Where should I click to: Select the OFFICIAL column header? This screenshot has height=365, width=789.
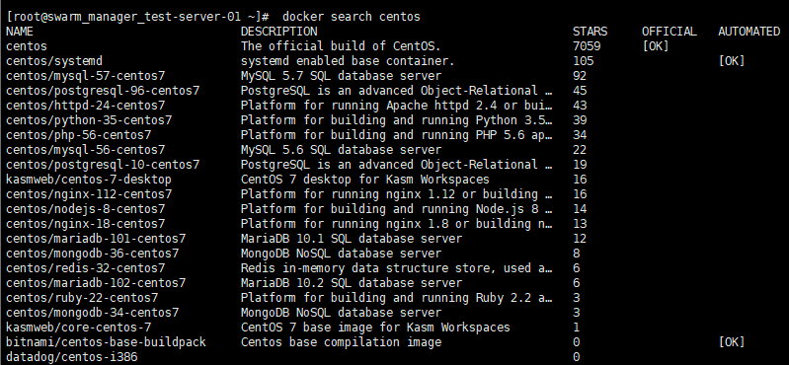coord(670,32)
